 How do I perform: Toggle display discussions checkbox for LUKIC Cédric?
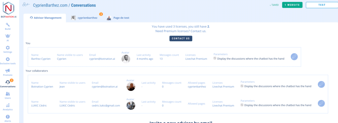pos(242,105)
